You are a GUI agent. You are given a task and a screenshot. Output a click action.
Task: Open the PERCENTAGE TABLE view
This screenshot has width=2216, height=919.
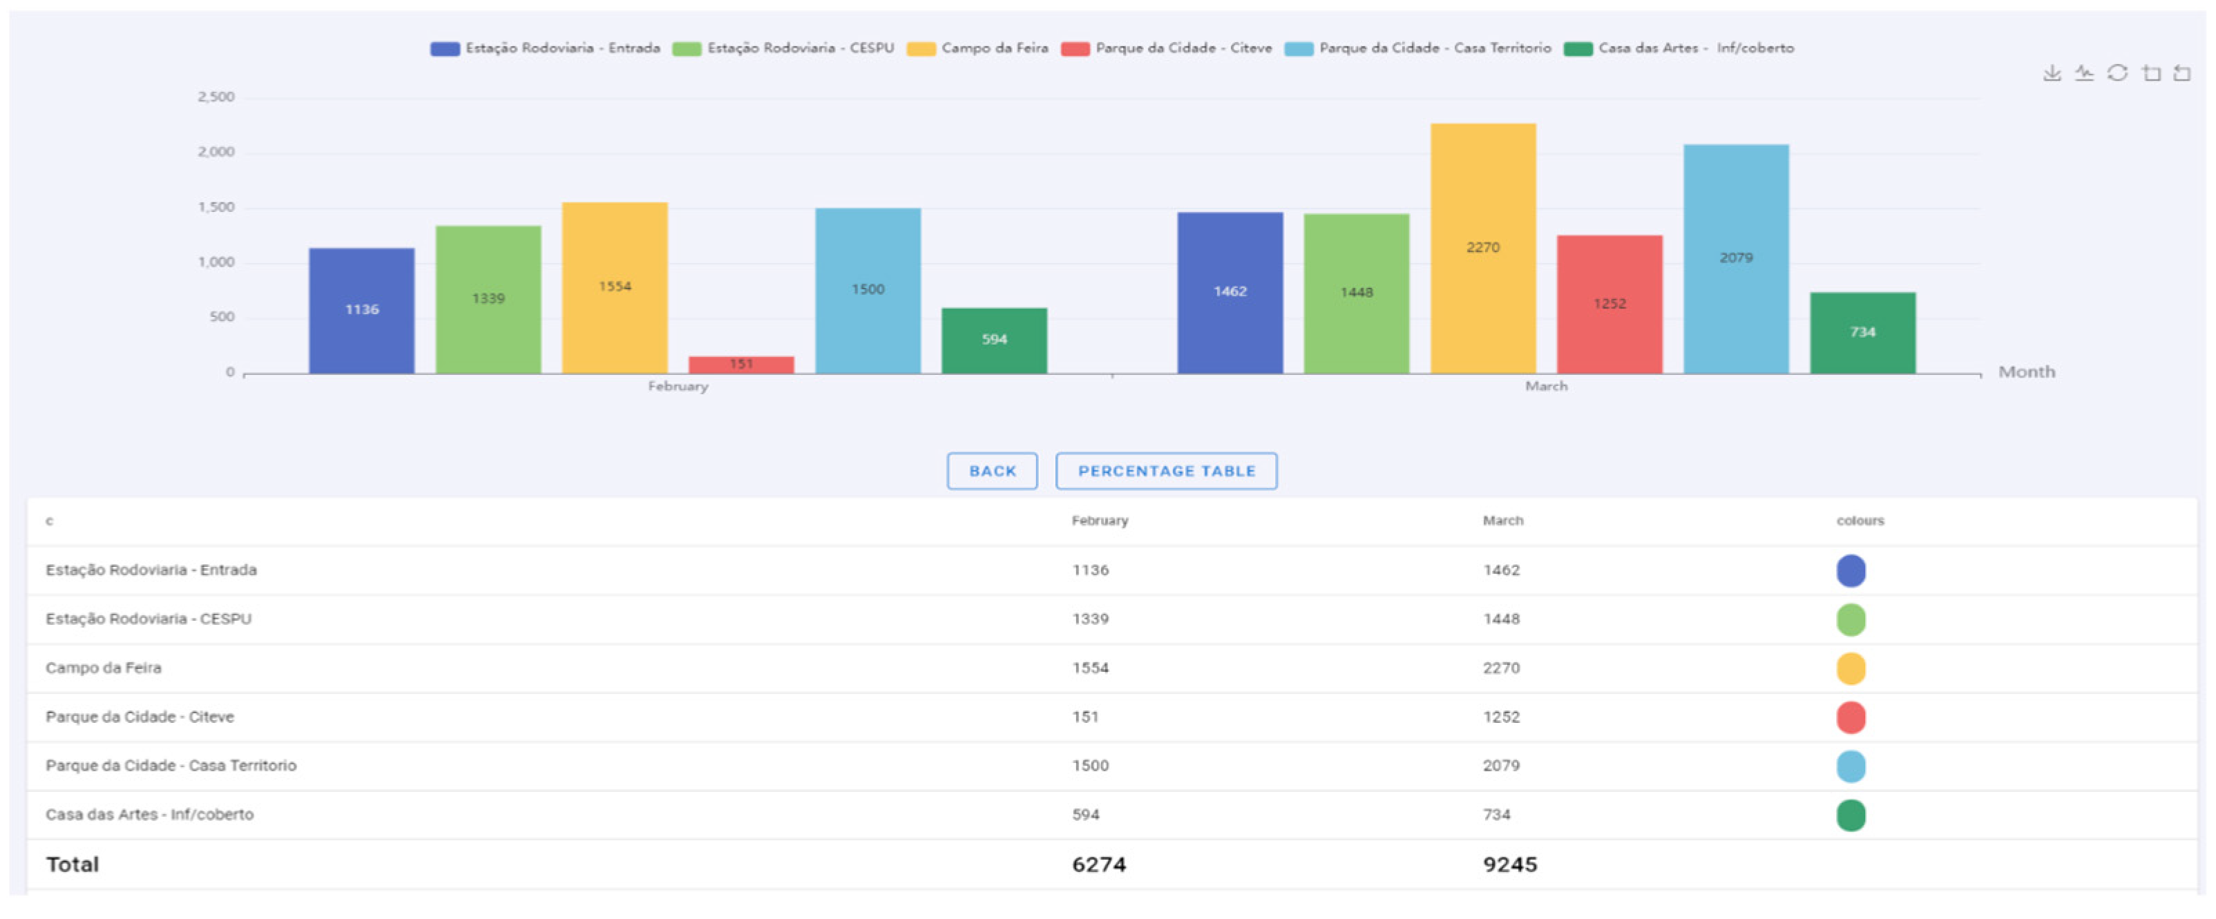1165,471
